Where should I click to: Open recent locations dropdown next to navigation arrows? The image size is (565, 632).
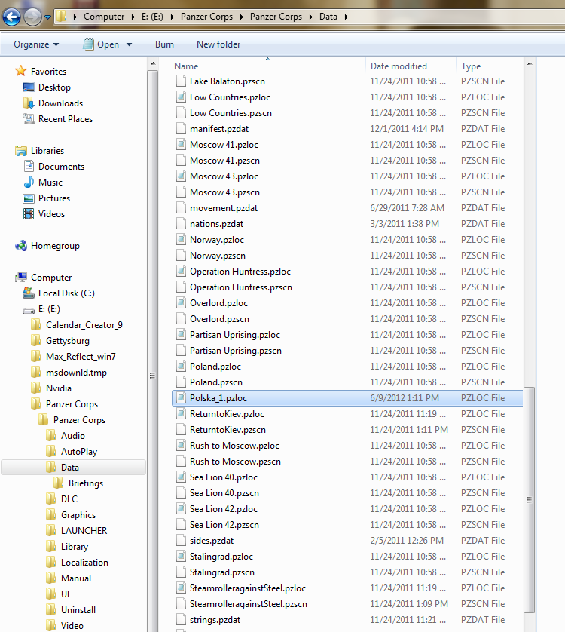[x=48, y=17]
